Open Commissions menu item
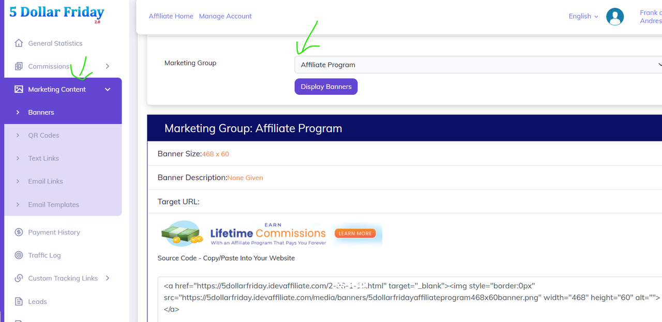Screen dimensions: 662x322 49,66
